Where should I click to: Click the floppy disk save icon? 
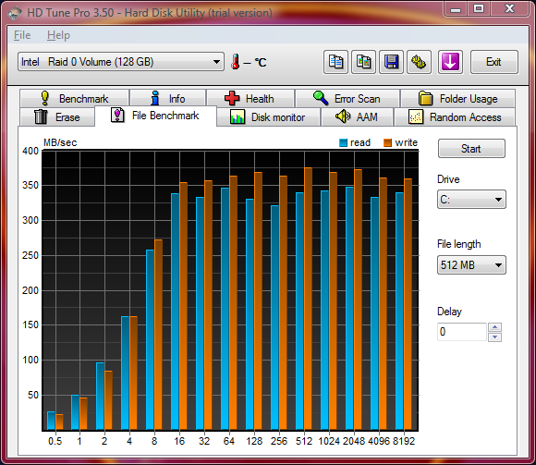[392, 62]
